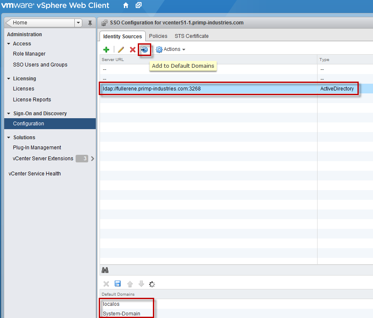Move domain up with the up arrow icon
This screenshot has width=373, height=318.
coord(129,284)
